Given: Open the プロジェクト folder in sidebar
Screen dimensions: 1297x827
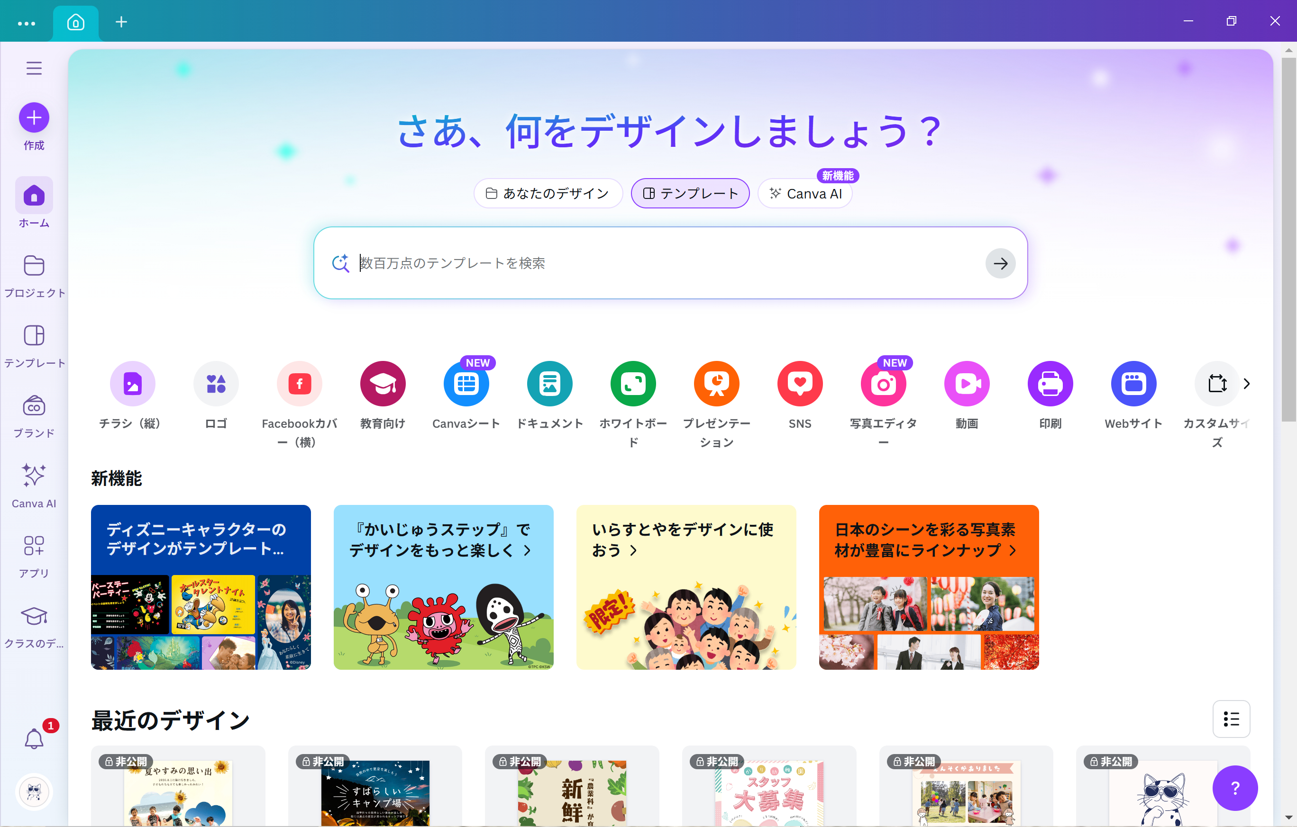Looking at the screenshot, I should pos(34,266).
